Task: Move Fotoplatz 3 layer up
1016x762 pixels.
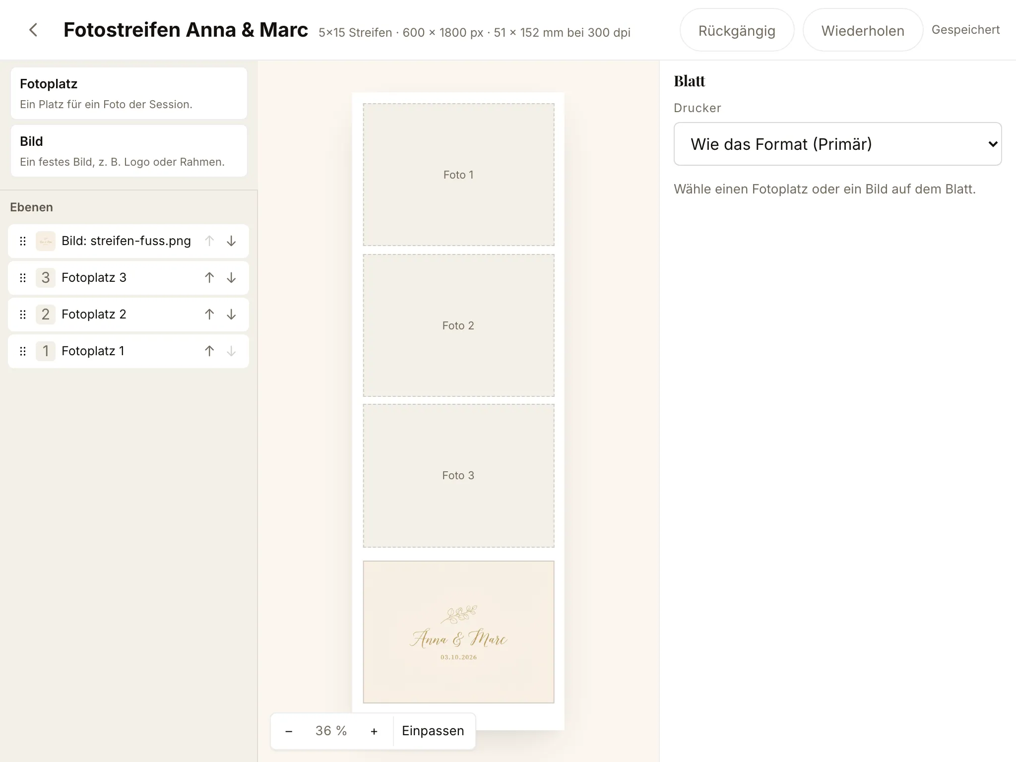Action: 209,278
